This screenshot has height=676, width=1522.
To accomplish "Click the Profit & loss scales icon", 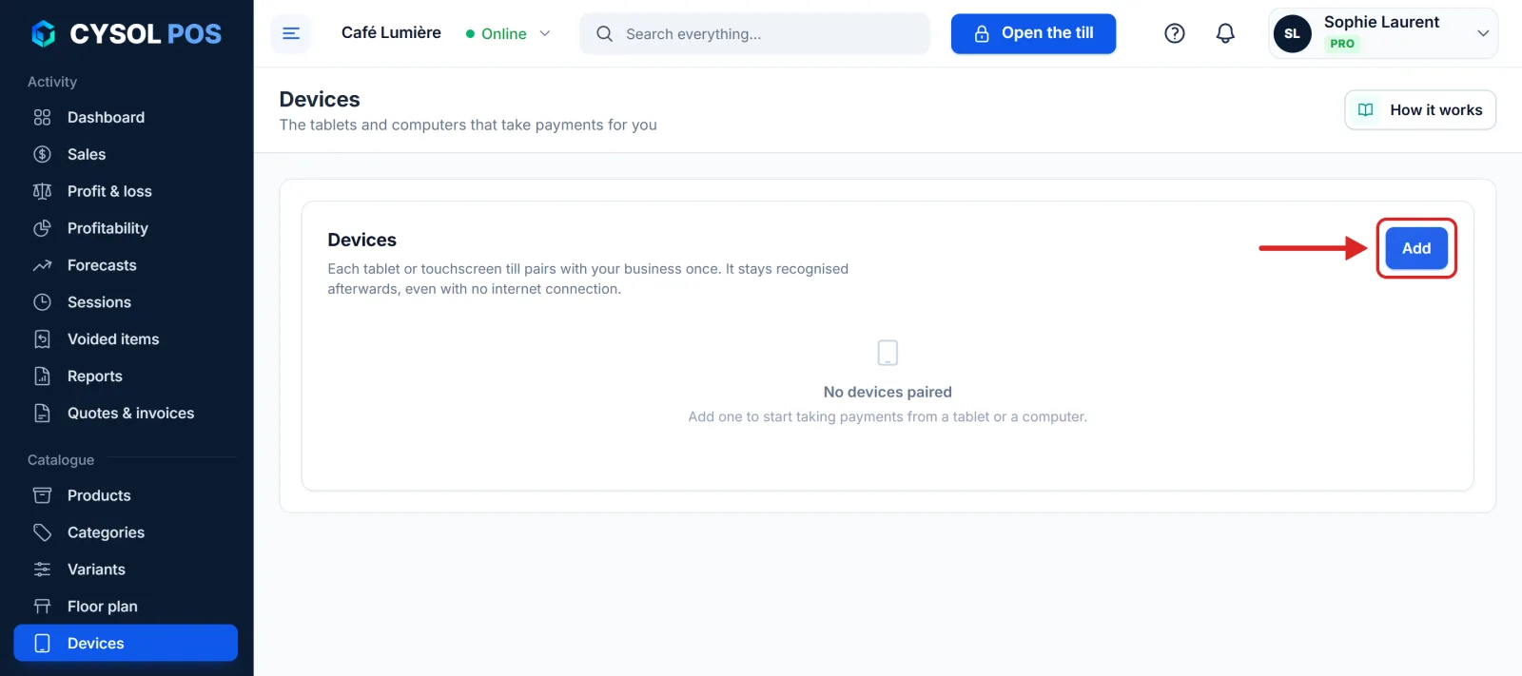I will tap(42, 191).
